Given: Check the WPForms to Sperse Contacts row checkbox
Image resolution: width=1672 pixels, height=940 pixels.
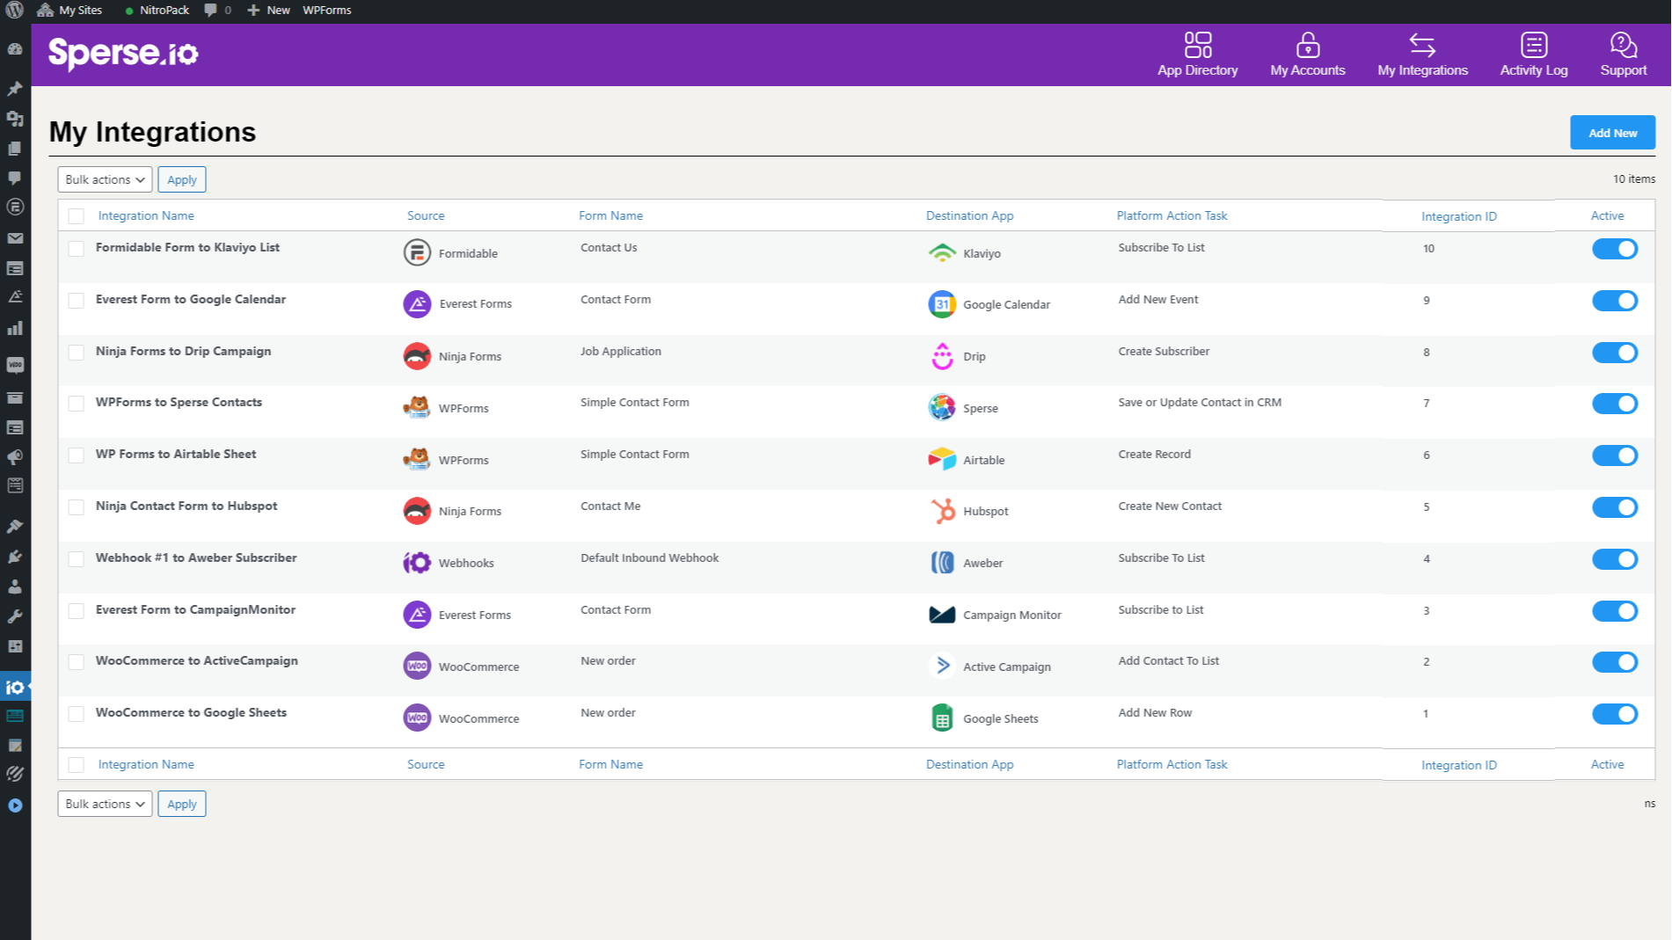Looking at the screenshot, I should pyautogui.click(x=76, y=403).
